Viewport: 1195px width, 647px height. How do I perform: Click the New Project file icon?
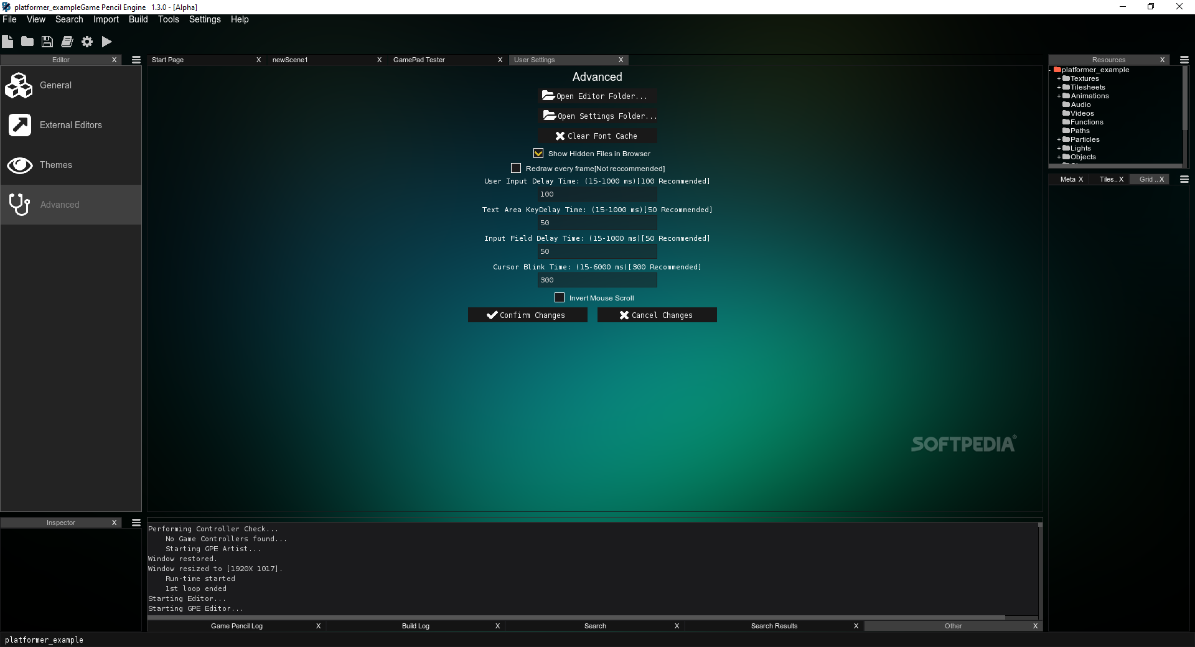click(x=7, y=42)
